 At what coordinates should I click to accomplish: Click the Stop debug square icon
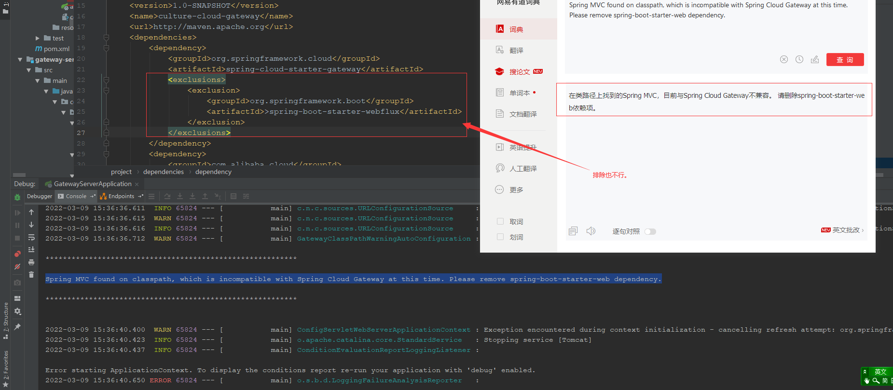point(17,238)
